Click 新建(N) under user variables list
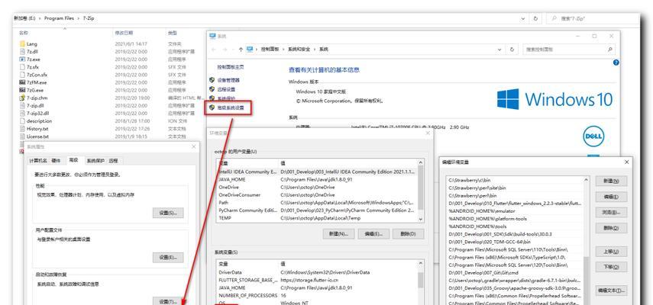This screenshot has width=653, height=305. coord(338,234)
